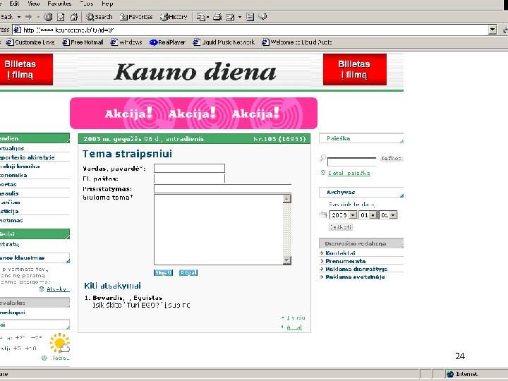
Task: Click the Edit page icon in toolbar
Action: point(230,17)
